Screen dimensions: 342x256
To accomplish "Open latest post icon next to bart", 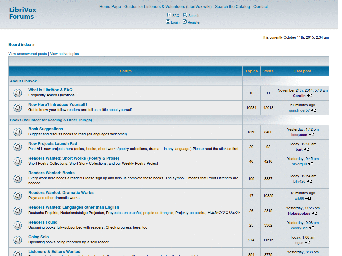I will coord(307,149).
